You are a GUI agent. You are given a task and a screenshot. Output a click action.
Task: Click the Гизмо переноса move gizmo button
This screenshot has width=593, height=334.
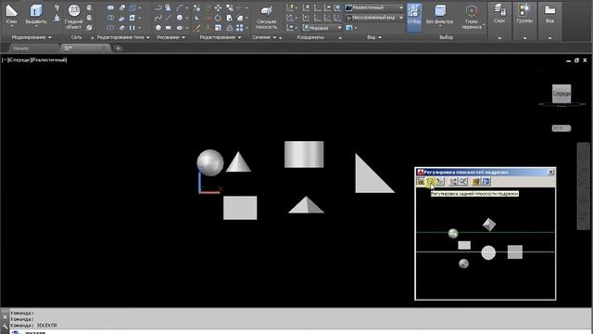pyautogui.click(x=472, y=17)
